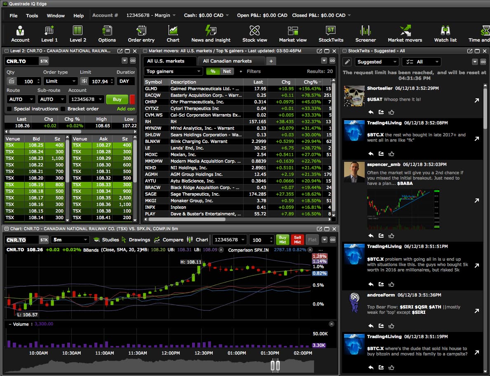This screenshot has height=376, width=490.
Task: Open the Options chain tool
Action: (107, 34)
